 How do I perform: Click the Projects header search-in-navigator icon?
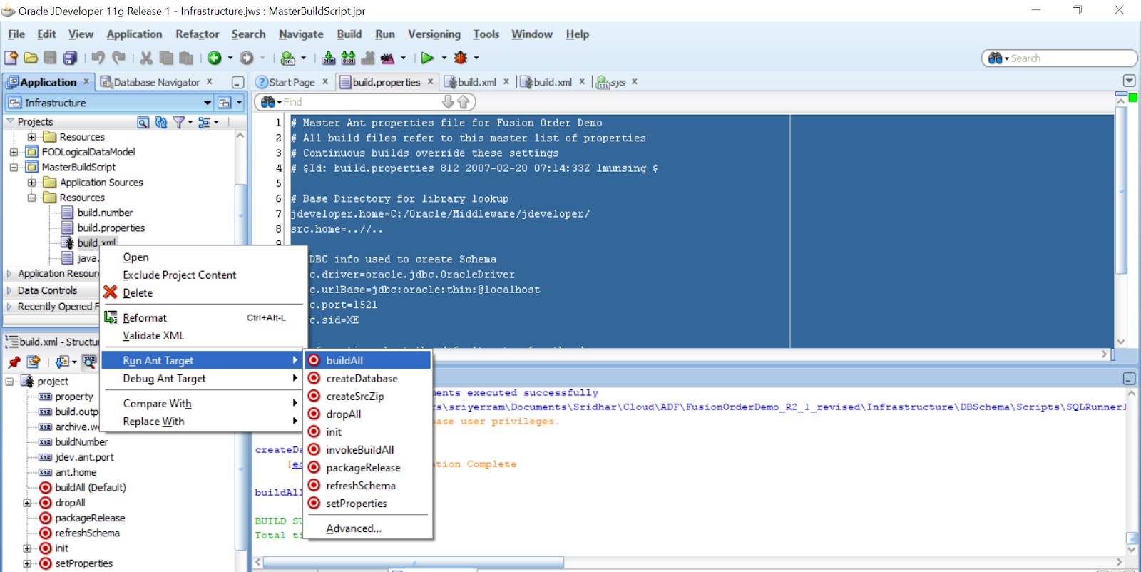(143, 122)
